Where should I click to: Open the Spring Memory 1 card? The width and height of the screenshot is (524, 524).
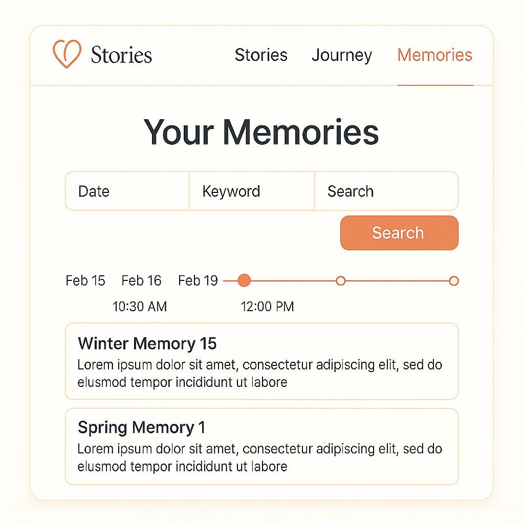261,446
